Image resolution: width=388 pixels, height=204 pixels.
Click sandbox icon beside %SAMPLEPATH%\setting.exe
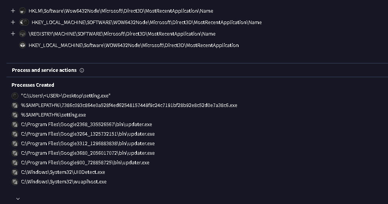(x=15, y=115)
